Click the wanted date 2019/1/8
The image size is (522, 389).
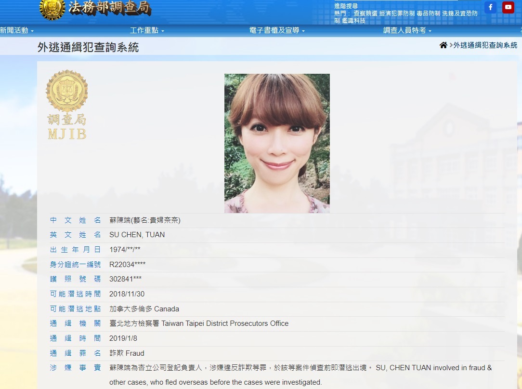[123, 338]
